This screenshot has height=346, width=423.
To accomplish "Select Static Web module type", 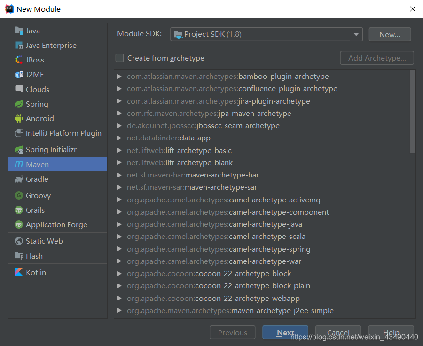I will tap(57, 241).
